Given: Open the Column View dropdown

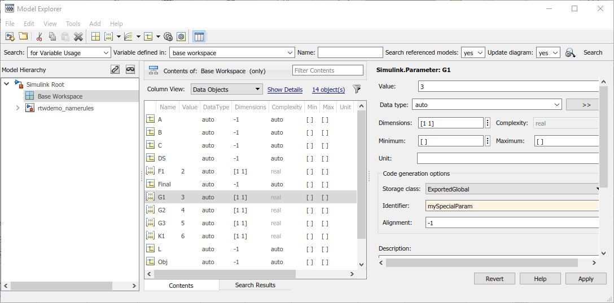Looking at the screenshot, I should point(226,89).
